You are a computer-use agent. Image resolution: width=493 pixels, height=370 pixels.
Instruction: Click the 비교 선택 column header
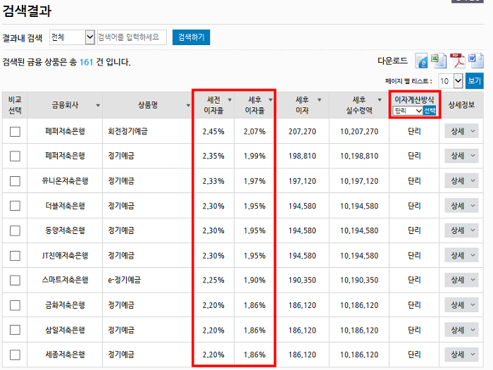pyautogui.click(x=15, y=105)
